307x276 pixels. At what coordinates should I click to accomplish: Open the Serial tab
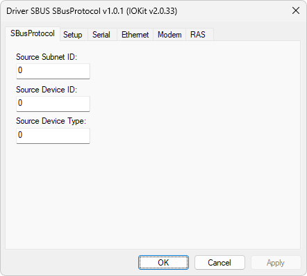101,35
